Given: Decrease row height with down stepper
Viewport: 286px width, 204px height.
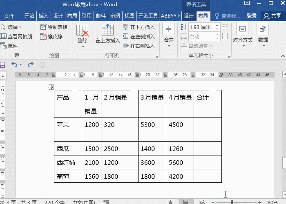Looking at the screenshot, I should [217, 29].
